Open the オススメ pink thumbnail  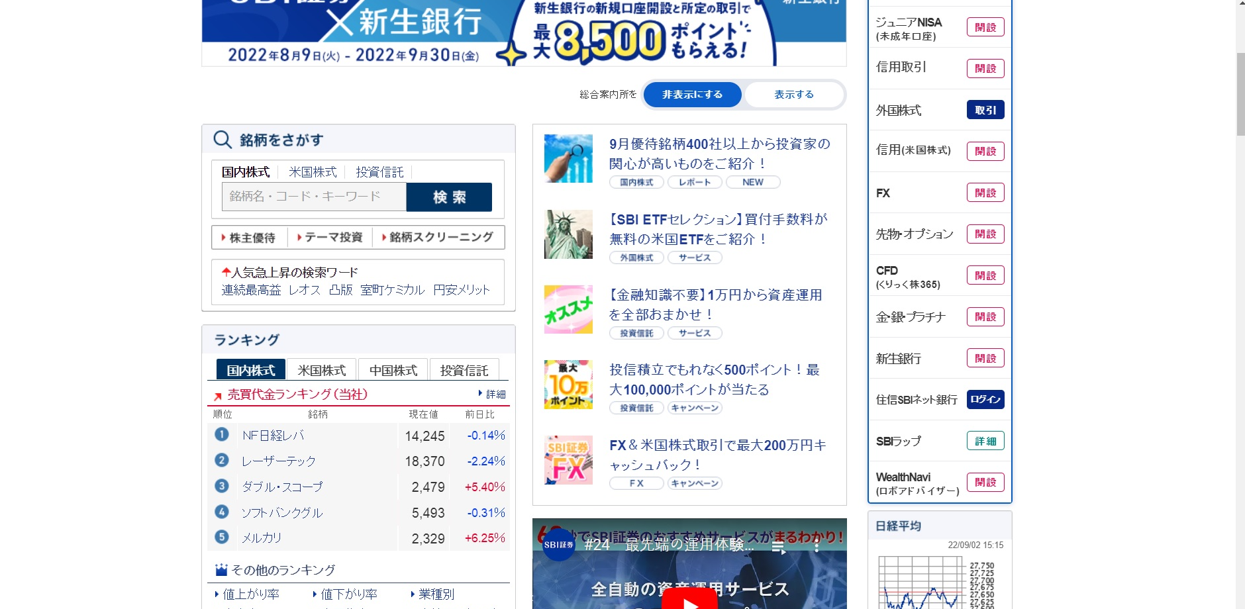568,309
